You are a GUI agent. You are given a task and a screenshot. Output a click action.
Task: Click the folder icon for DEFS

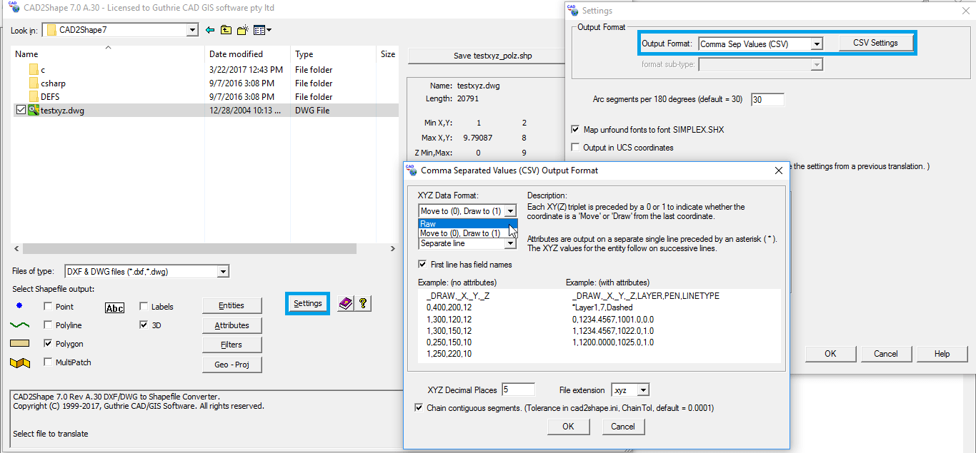coord(34,97)
